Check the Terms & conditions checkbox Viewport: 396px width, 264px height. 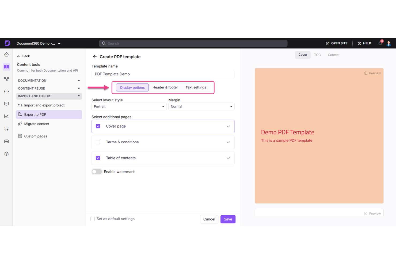click(98, 142)
